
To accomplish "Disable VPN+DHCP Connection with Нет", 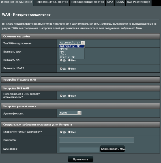I will point(69,132).
